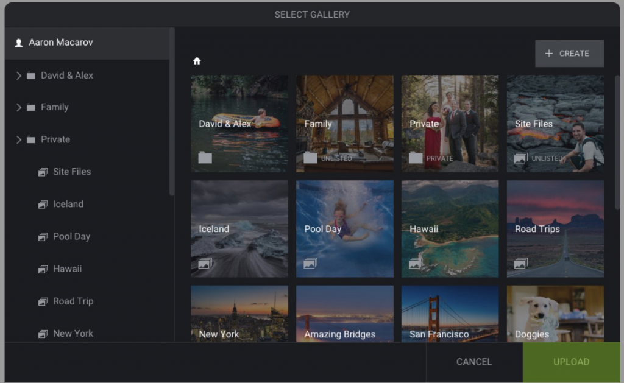Click the gallery icon on Pool Day thumbnail
The width and height of the screenshot is (624, 383).
pyautogui.click(x=310, y=263)
